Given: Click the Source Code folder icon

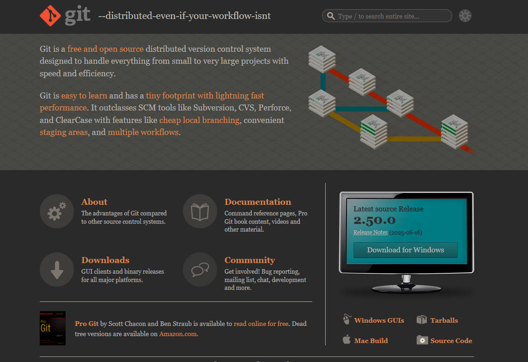Looking at the screenshot, I should click(422, 340).
